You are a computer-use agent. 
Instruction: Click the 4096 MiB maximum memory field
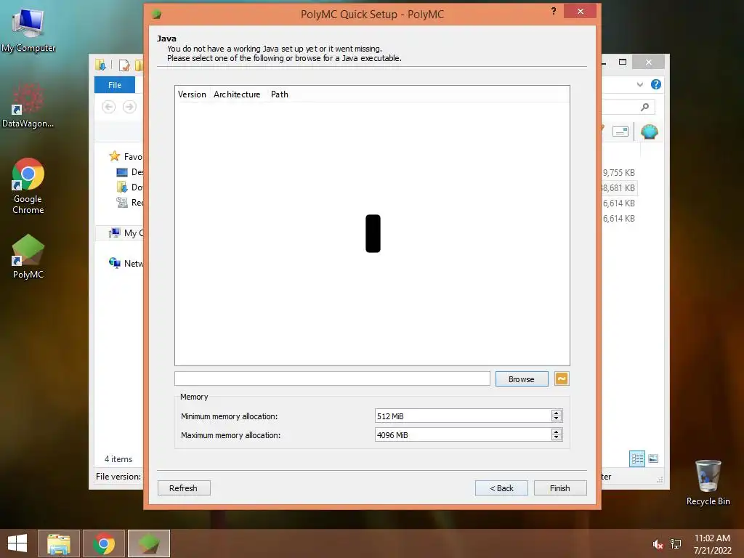[x=463, y=435]
